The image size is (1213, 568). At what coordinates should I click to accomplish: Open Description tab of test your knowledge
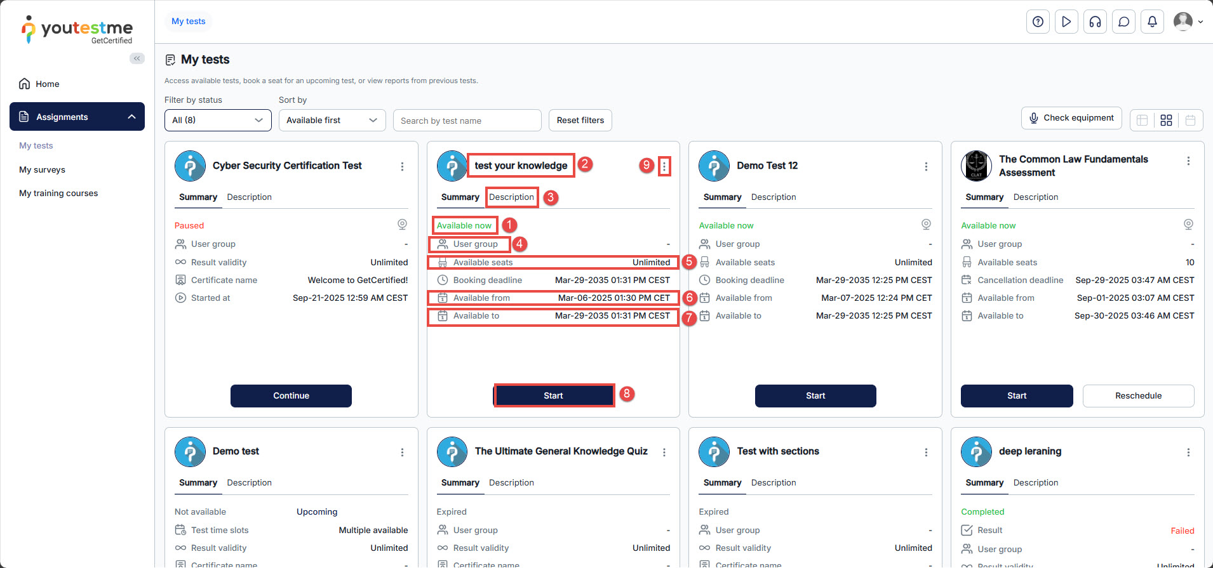tap(511, 197)
